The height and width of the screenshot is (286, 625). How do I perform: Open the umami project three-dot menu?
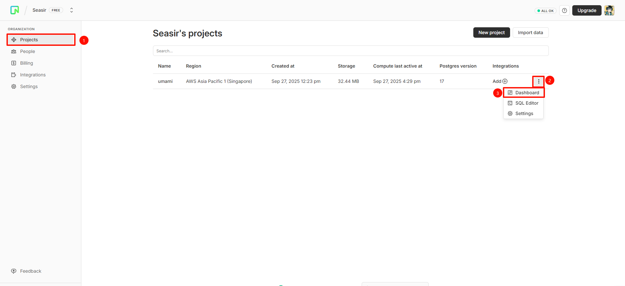(x=538, y=81)
